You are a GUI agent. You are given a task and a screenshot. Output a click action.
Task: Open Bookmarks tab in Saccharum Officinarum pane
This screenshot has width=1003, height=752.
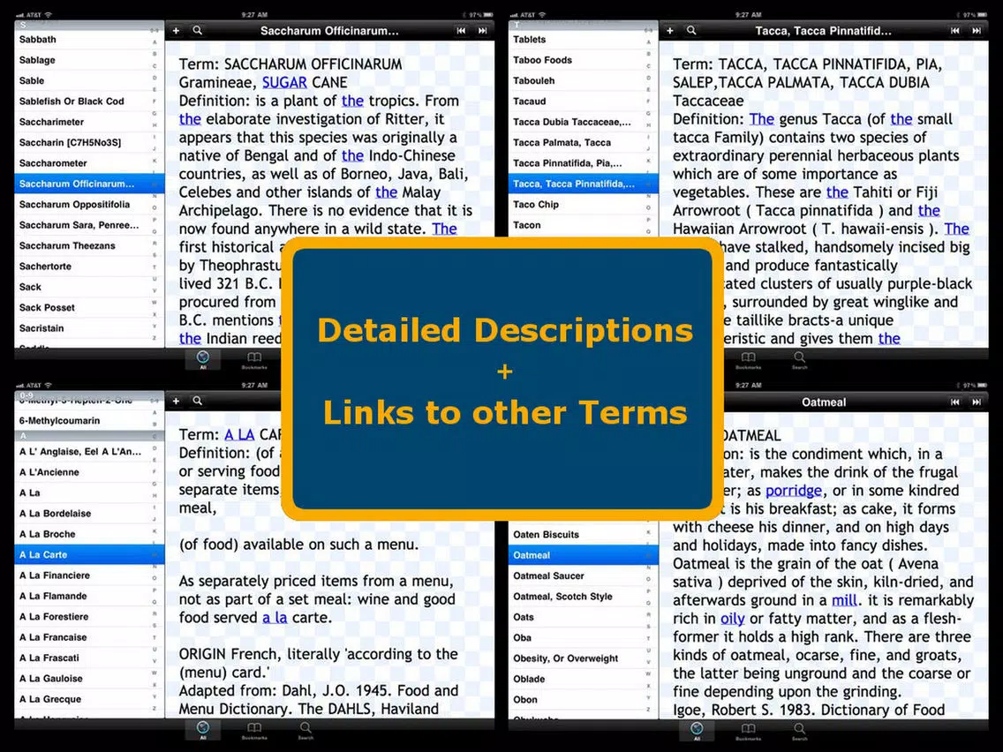[x=254, y=359]
